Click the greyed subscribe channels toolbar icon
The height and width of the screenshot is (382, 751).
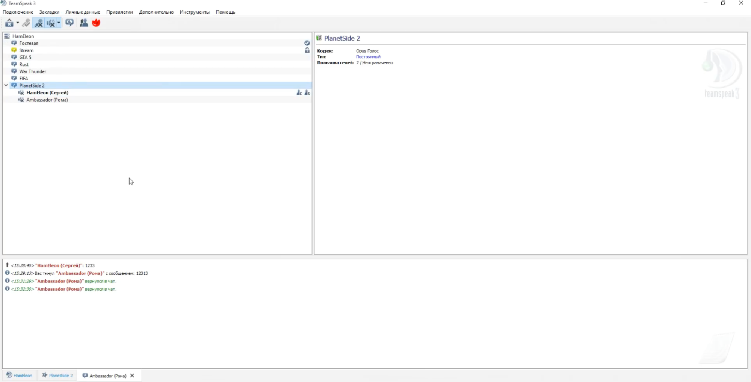pos(26,23)
